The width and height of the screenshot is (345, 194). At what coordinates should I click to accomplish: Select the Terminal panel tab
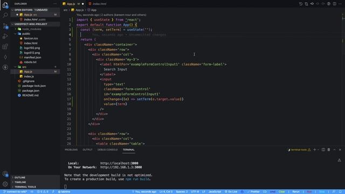[128, 150]
